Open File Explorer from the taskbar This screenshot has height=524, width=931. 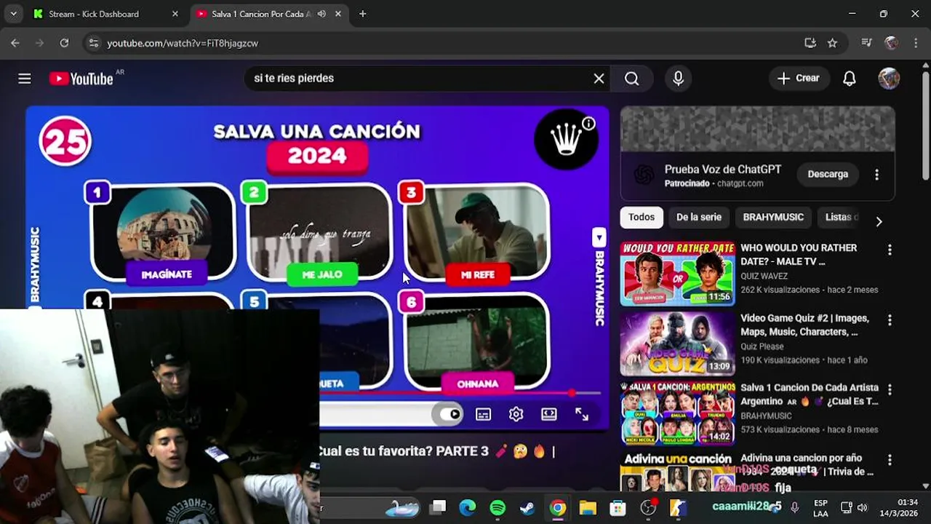tap(588, 508)
